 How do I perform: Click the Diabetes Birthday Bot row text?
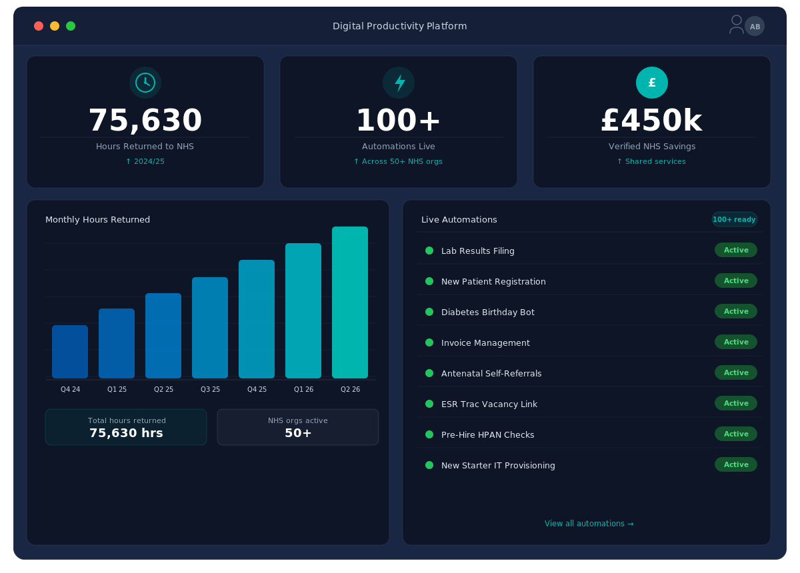(x=488, y=312)
